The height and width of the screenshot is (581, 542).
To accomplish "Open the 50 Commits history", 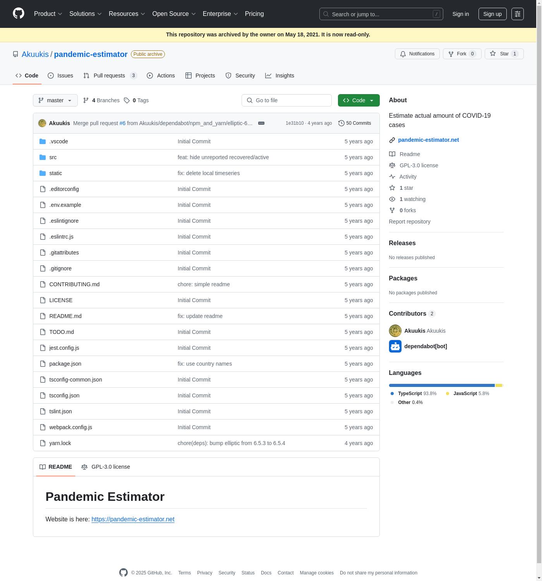I will point(355,123).
